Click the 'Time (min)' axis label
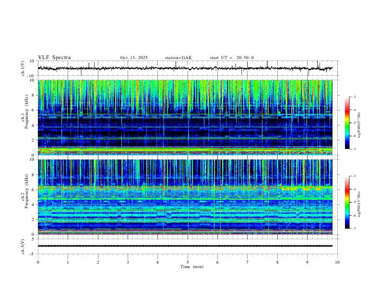This screenshot has height=294, width=380. (192, 267)
